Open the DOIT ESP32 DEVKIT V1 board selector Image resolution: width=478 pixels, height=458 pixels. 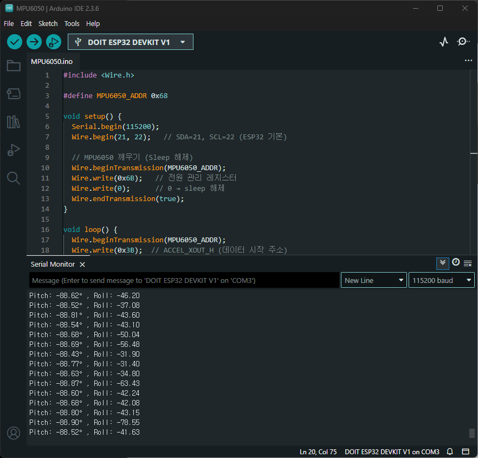coord(131,42)
